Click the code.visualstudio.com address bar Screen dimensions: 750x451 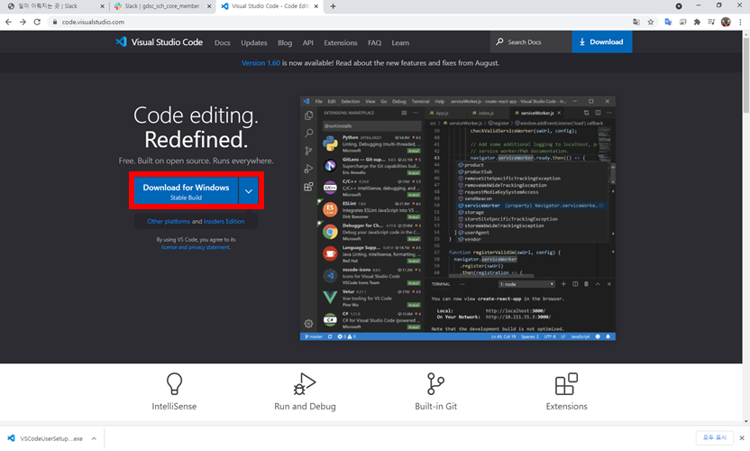pyautogui.click(x=342, y=22)
